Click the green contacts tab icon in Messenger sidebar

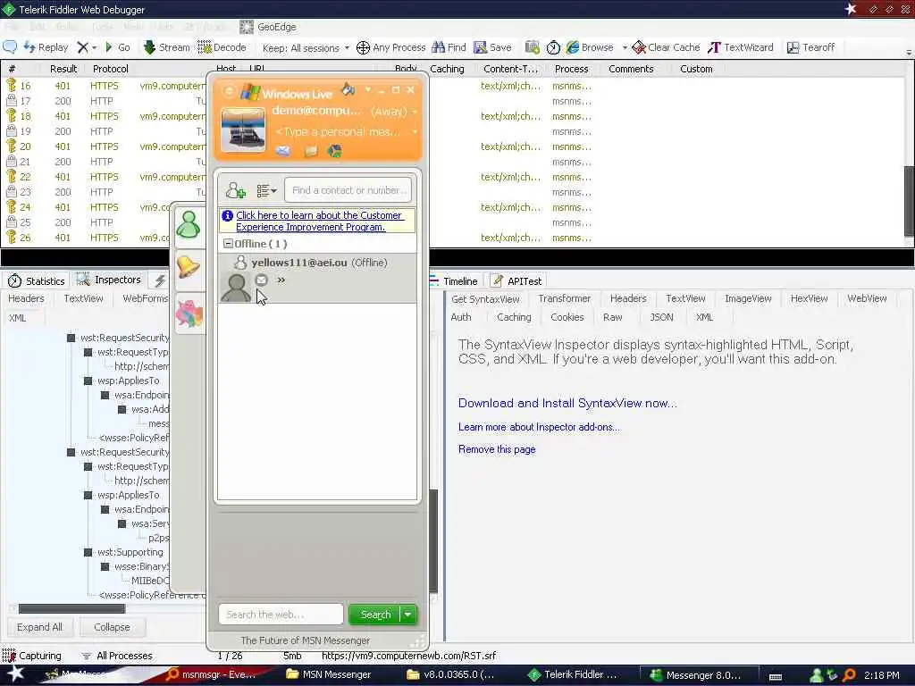189,224
